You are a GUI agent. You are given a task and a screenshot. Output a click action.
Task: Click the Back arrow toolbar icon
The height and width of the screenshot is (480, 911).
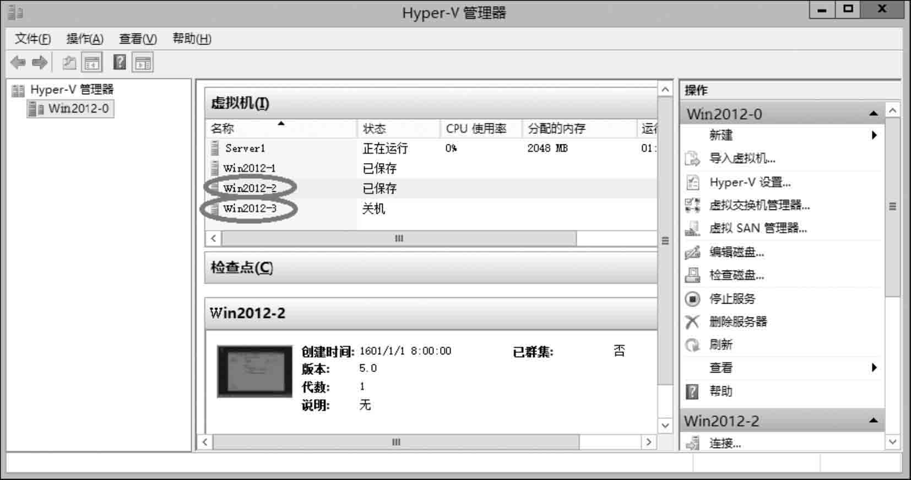pyautogui.click(x=18, y=63)
